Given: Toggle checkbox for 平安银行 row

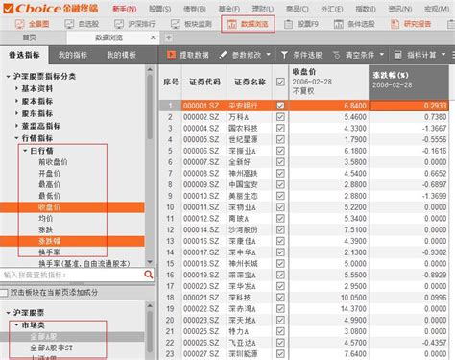Looking at the screenshot, I should click(280, 106).
